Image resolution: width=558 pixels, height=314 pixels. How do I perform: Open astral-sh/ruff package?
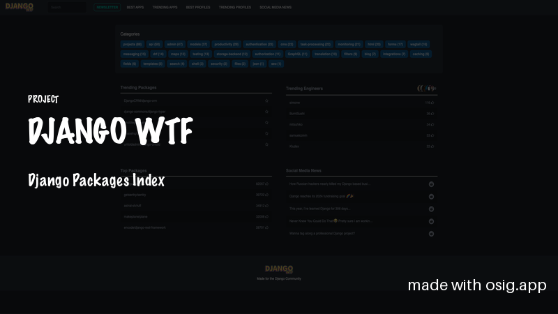[x=133, y=206]
